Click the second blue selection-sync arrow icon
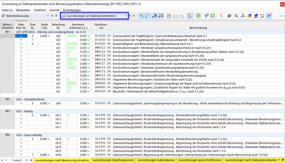This screenshot has height=163, width=285. click(147, 16)
